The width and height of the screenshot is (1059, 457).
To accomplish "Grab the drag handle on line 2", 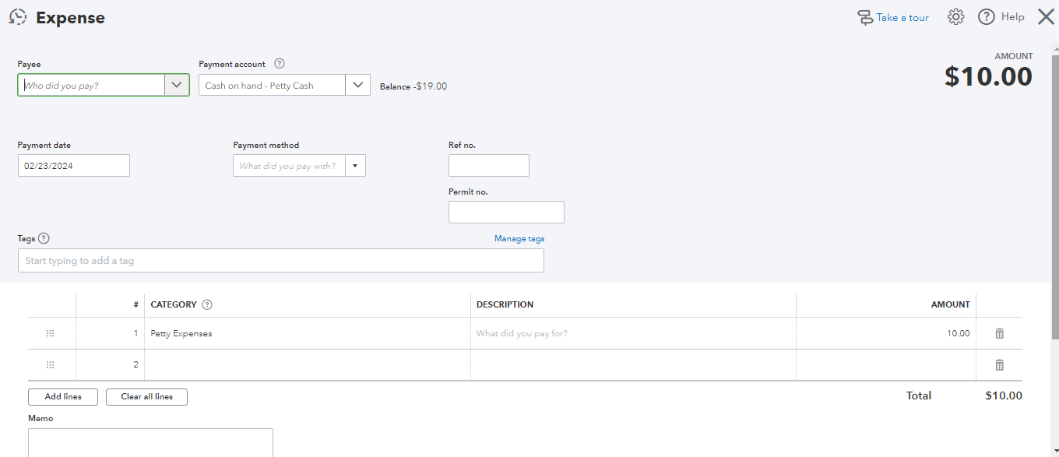I will 51,364.
